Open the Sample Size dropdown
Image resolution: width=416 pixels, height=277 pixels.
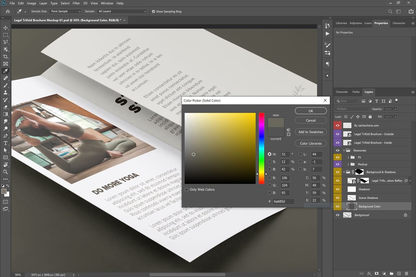pos(65,11)
